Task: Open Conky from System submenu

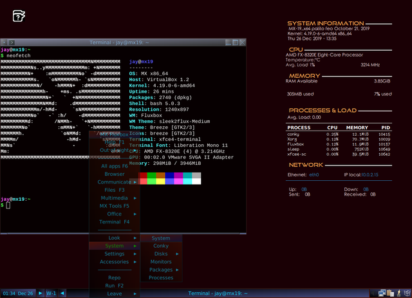Action: click(x=161, y=246)
